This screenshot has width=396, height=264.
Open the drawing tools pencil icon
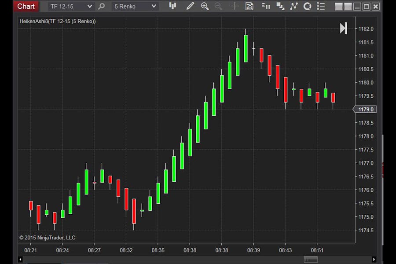pyautogui.click(x=190, y=6)
